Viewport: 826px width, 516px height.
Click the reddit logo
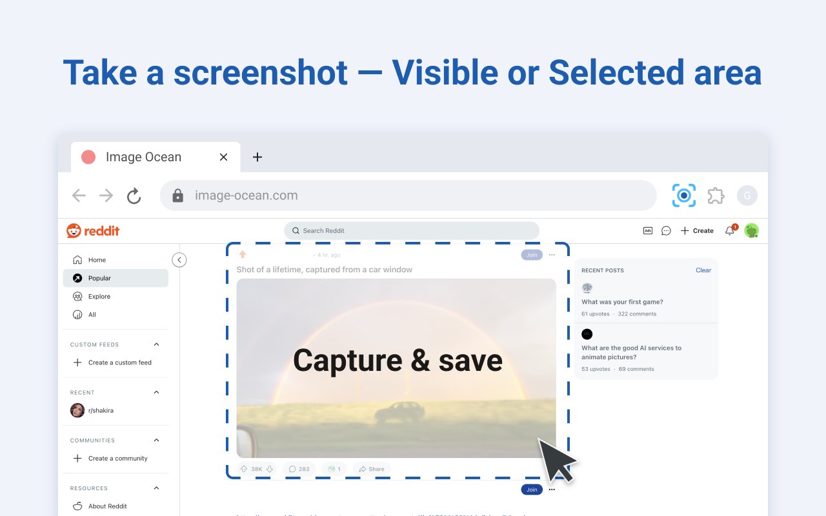(93, 231)
